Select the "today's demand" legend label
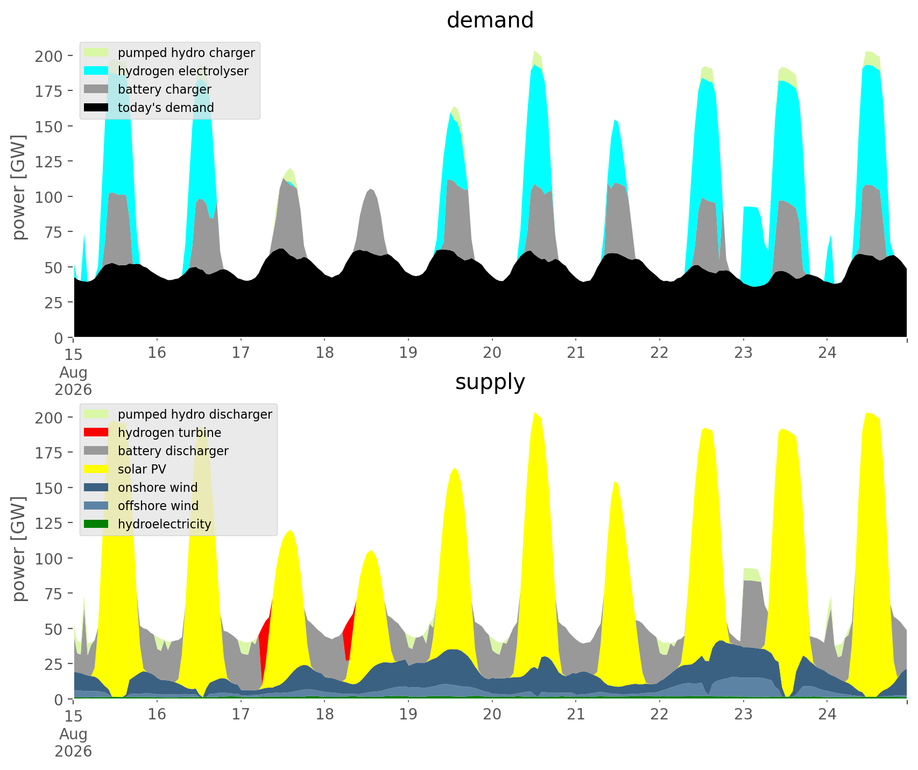The image size is (918, 770). pos(166,108)
